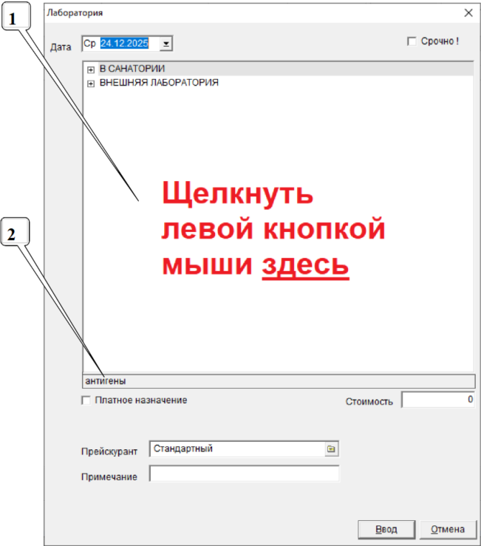This screenshot has height=546, width=481.
Task: Close the Лаборатория dialog window
Action: pyautogui.click(x=468, y=13)
